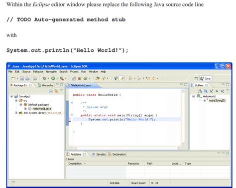Collapse the JavaApp1 project node

pyautogui.click(x=11, y=96)
